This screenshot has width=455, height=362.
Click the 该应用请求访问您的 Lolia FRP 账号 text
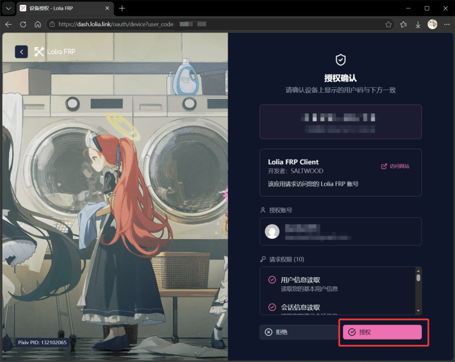[x=313, y=184]
